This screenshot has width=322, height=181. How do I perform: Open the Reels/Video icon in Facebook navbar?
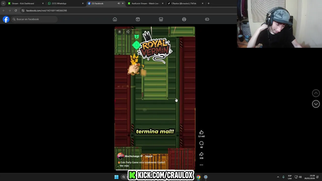click(x=138, y=19)
